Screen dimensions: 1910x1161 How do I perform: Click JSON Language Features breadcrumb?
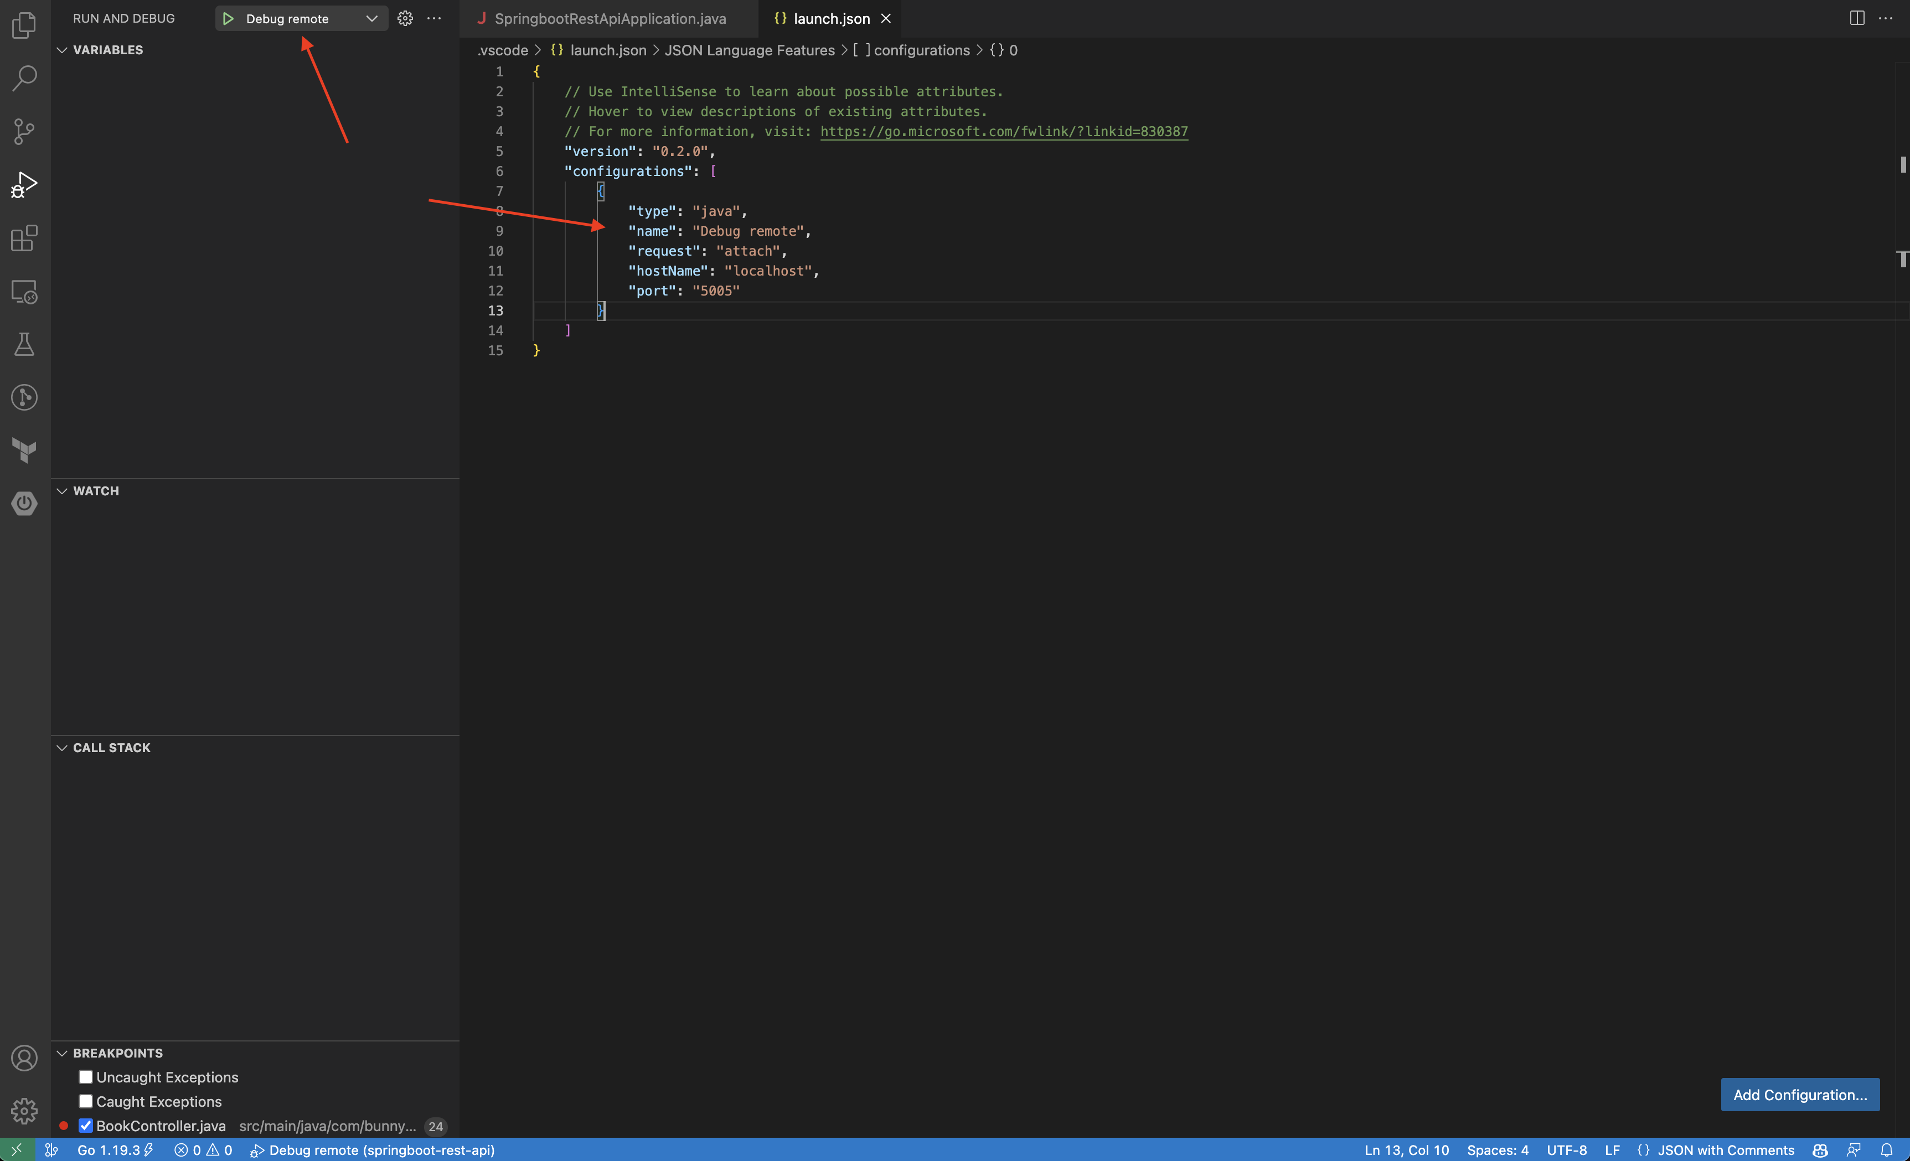tap(750, 50)
